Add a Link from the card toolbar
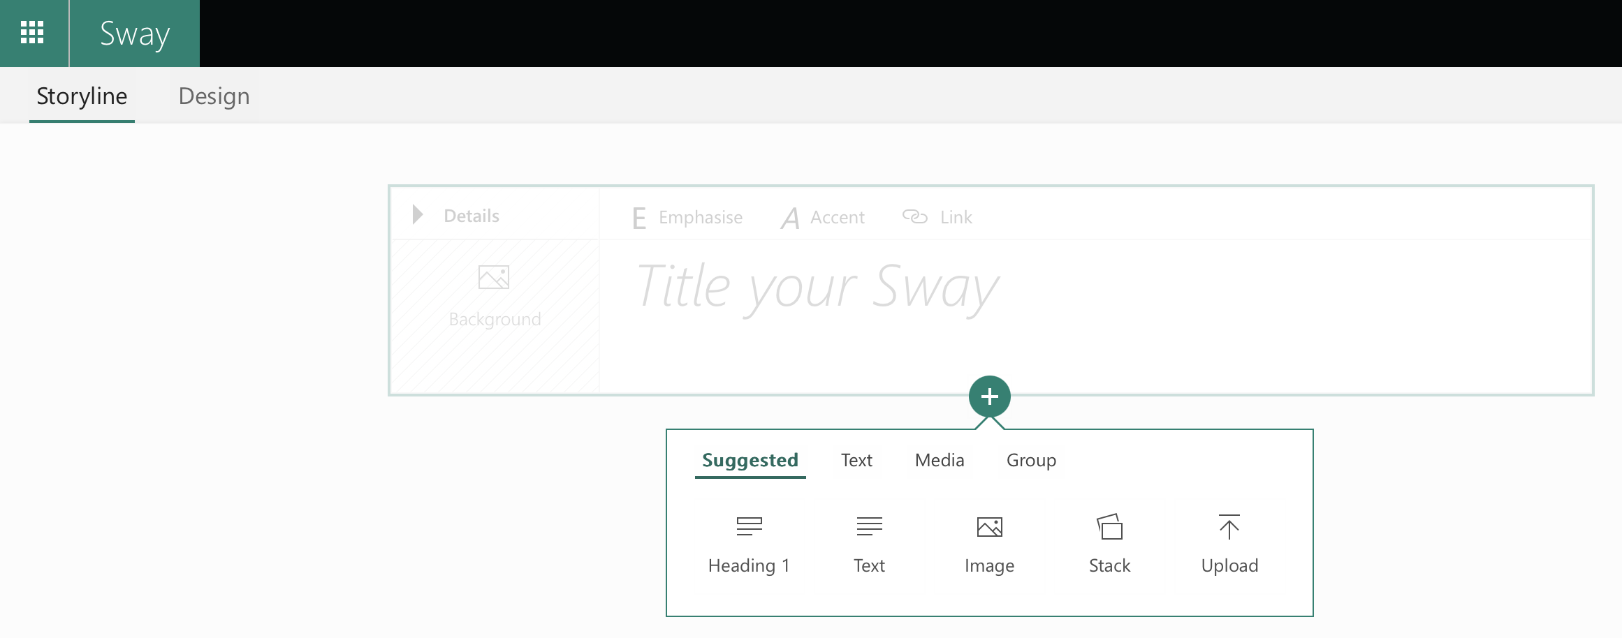1622x638 pixels. click(x=937, y=217)
